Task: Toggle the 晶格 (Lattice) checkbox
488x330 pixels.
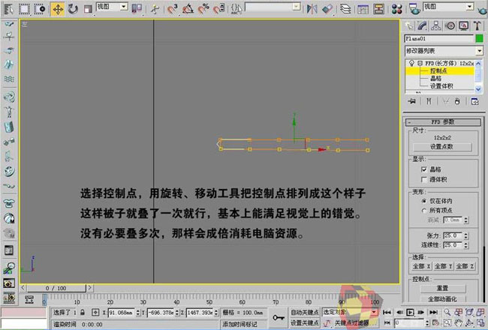Action: (425, 170)
